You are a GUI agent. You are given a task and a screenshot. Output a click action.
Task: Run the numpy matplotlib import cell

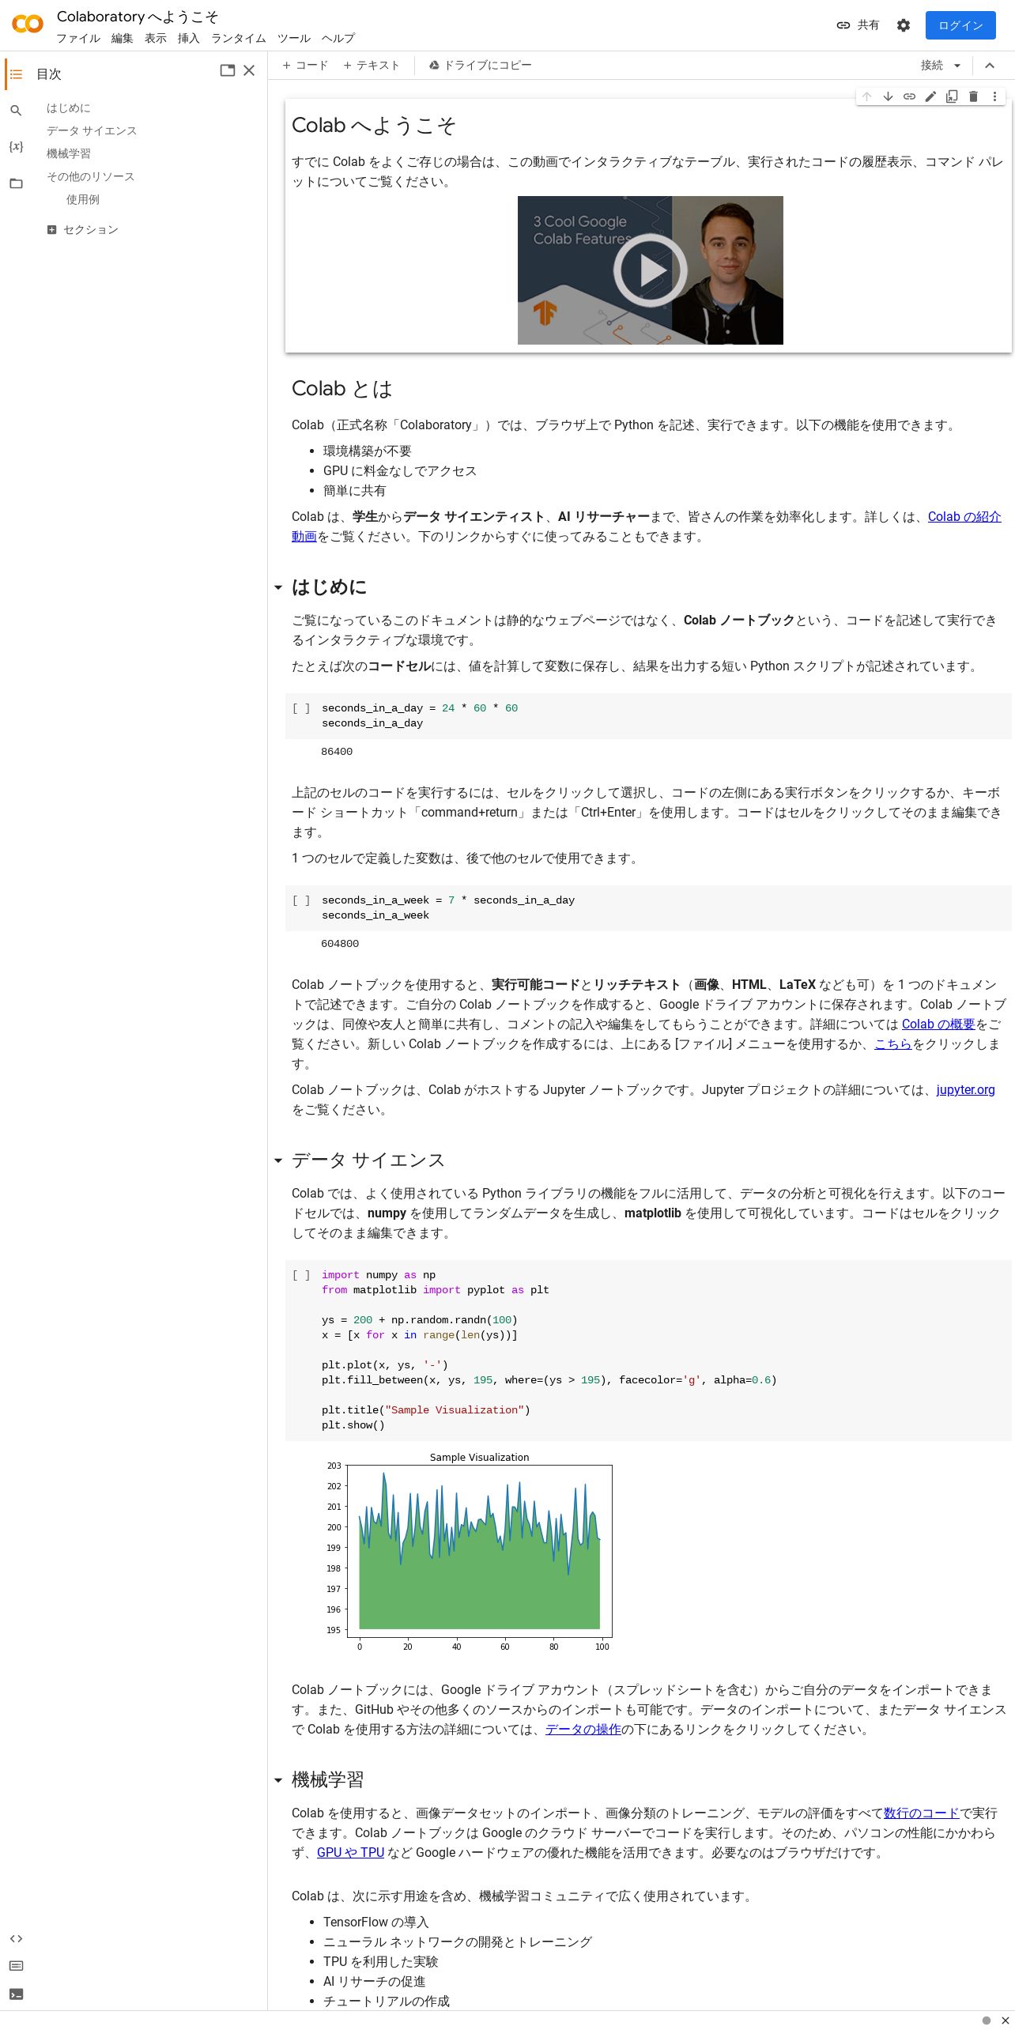pyautogui.click(x=301, y=1275)
